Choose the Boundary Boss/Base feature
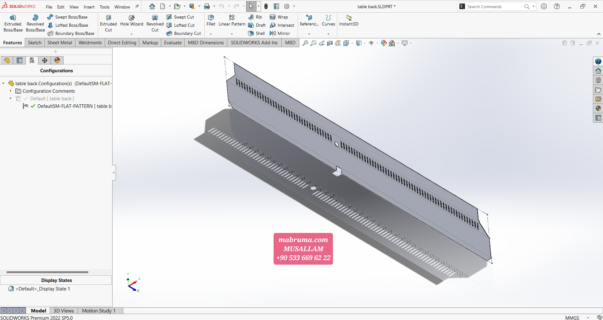The height and width of the screenshot is (320, 603). [x=71, y=33]
